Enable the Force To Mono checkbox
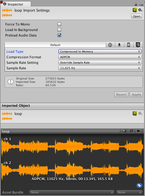This screenshot has height=196, width=145. click(59, 24)
